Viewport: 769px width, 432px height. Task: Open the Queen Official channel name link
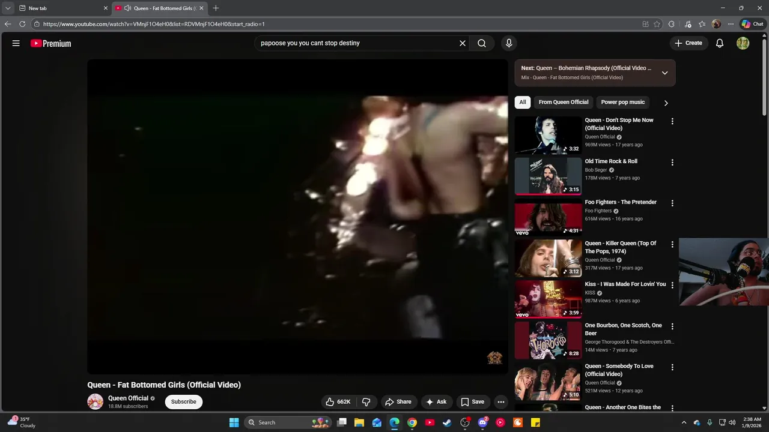(x=128, y=398)
